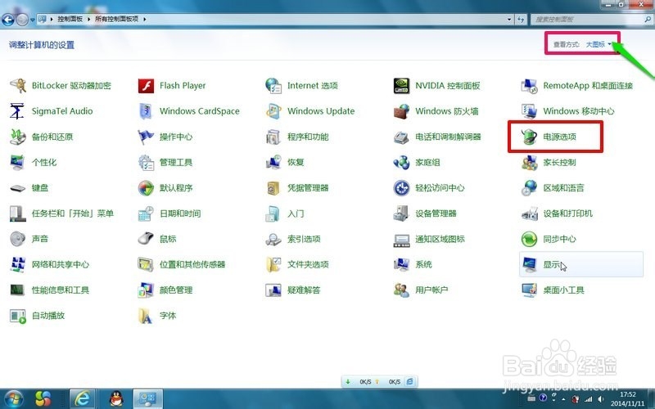Image resolution: width=655 pixels, height=409 pixels.
Task: Open QQ penguin taskbar icon
Action: pyautogui.click(x=116, y=398)
